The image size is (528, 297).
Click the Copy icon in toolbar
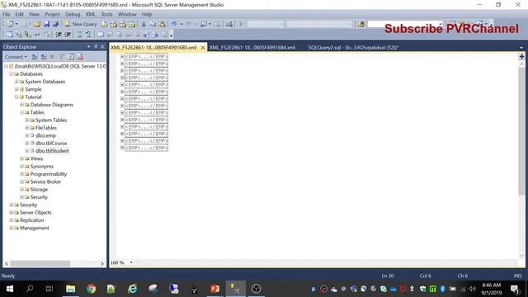(x=153, y=24)
